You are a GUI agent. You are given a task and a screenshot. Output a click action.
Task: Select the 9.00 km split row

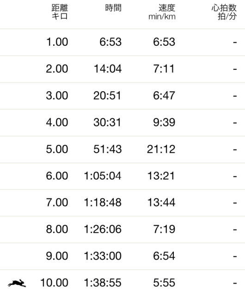tap(122, 256)
